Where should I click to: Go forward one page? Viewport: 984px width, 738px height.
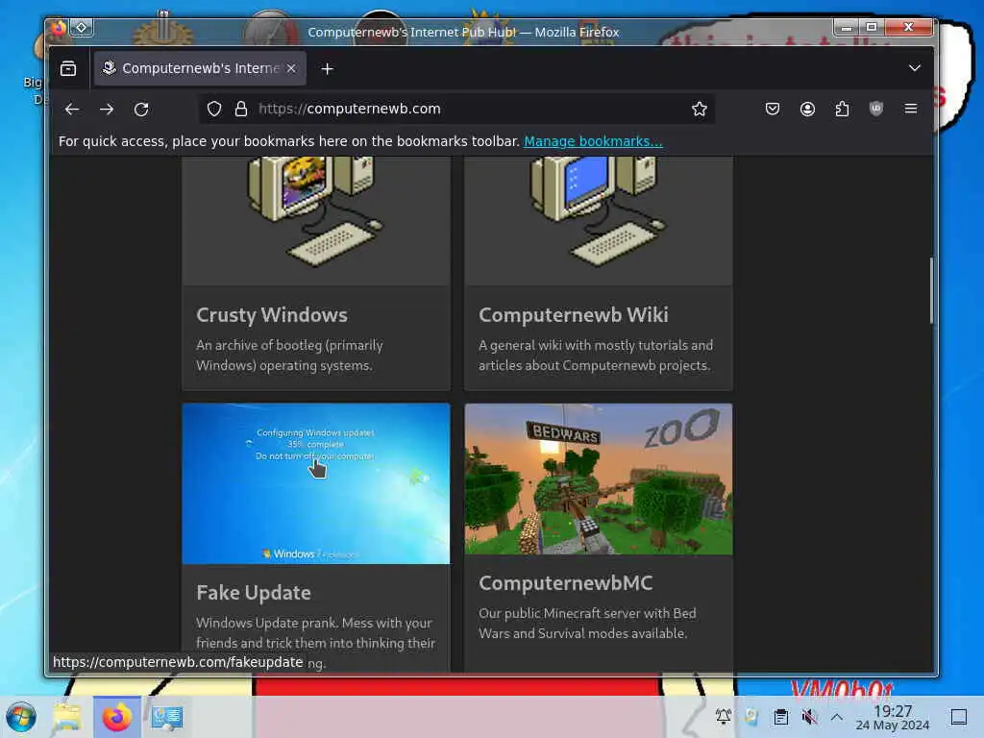pyautogui.click(x=107, y=110)
